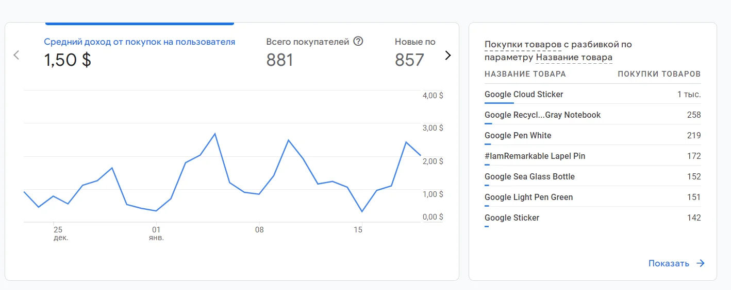Open help icon next to Всего покупателей
This screenshot has height=290, width=731.
click(x=358, y=42)
